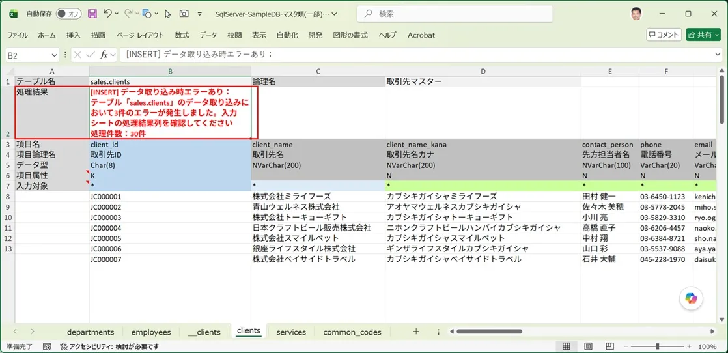Switch to Normal view icon

566,346
